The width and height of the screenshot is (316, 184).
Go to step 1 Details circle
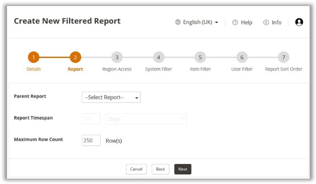point(33,57)
